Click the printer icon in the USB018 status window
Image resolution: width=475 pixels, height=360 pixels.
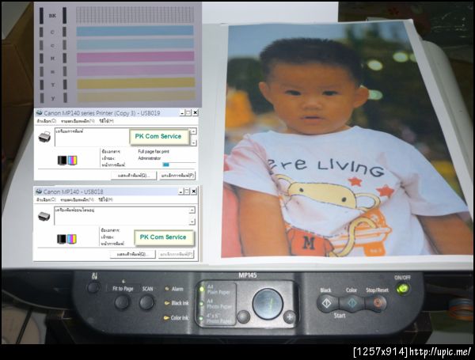coord(44,216)
